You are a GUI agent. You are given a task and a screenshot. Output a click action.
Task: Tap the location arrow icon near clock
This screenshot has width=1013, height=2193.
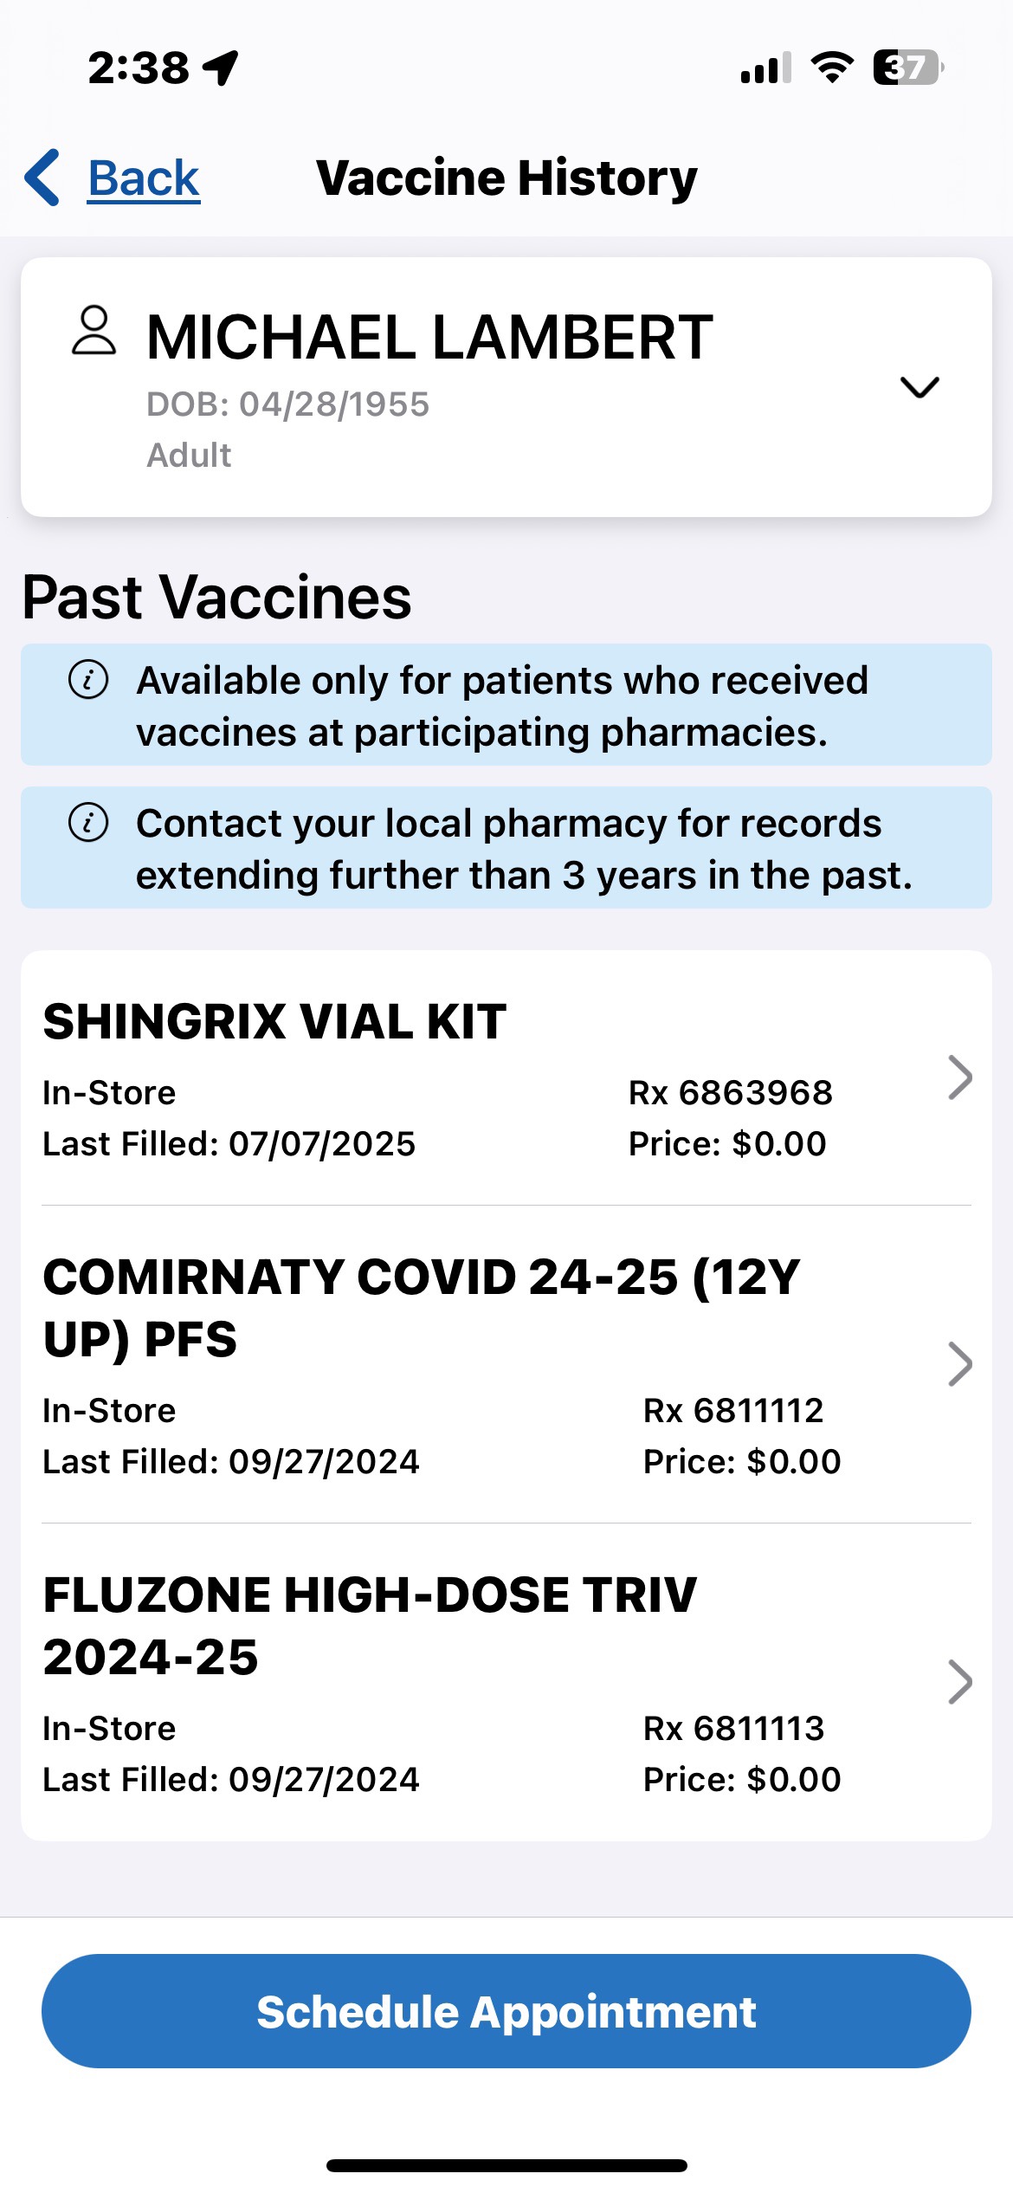pyautogui.click(x=221, y=68)
